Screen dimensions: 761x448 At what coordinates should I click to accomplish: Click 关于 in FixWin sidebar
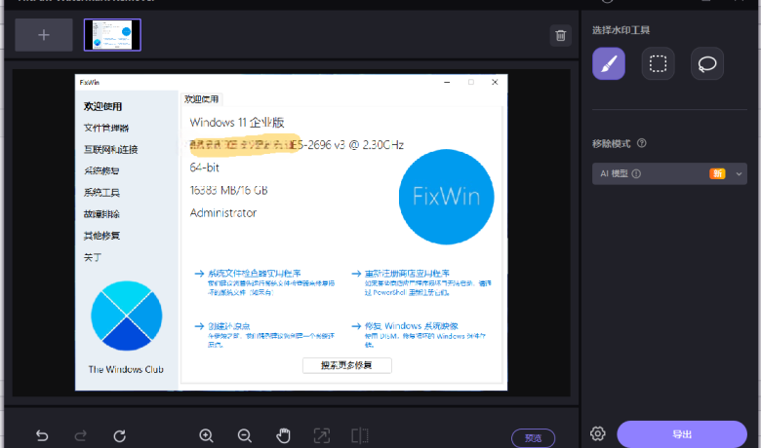pyautogui.click(x=93, y=257)
